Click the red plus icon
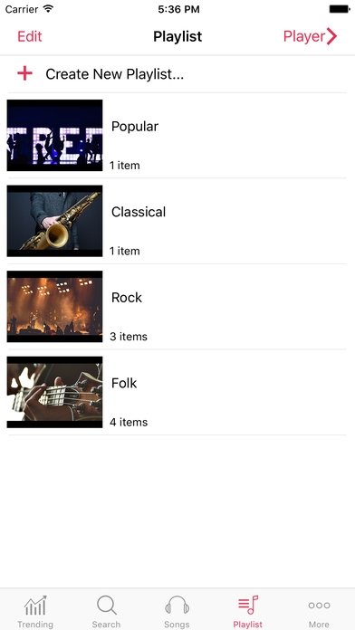Image resolution: width=355 pixels, height=630 pixels. point(24,73)
